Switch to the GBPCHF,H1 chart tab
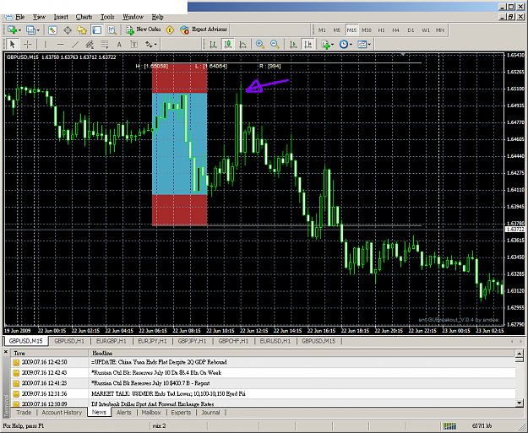Viewport: 528px width, 433px height. pos(233,341)
